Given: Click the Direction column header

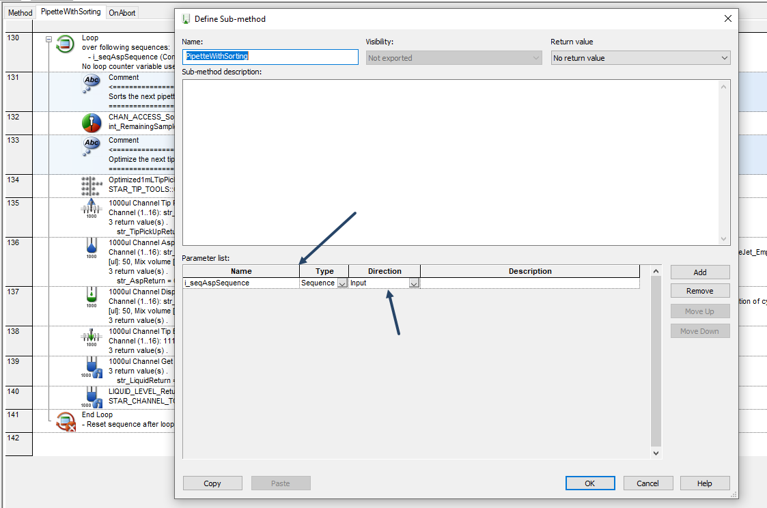Looking at the screenshot, I should tap(385, 271).
